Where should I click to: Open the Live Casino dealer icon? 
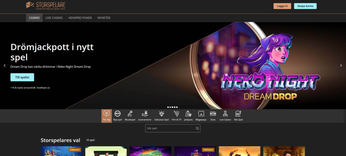(225, 114)
